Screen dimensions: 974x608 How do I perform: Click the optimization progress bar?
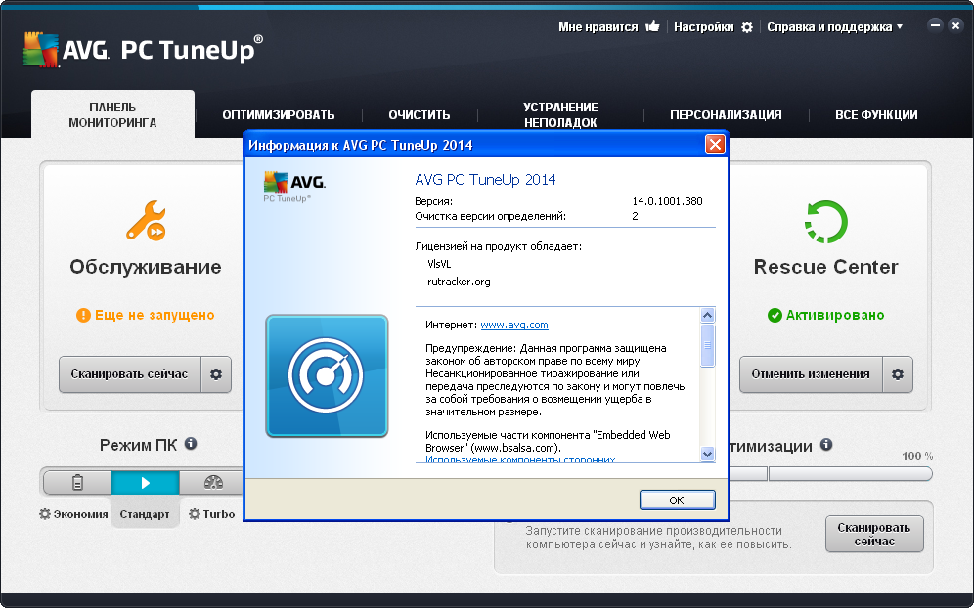831,474
